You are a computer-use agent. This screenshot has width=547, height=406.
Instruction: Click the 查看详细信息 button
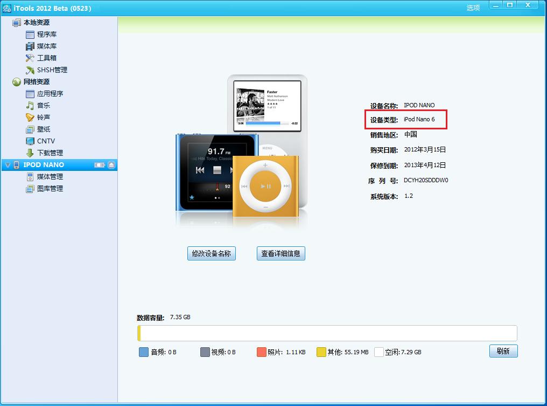281,253
